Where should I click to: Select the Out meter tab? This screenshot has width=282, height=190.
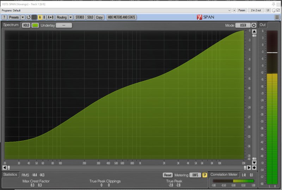coord(263,25)
